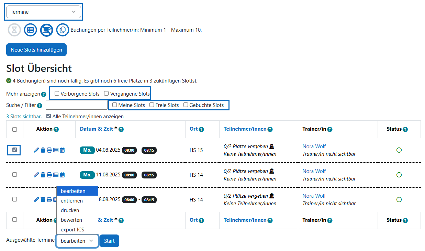The height and width of the screenshot is (251, 425).
Task: Choose entfernen in the dropdown list
Action: point(77,201)
